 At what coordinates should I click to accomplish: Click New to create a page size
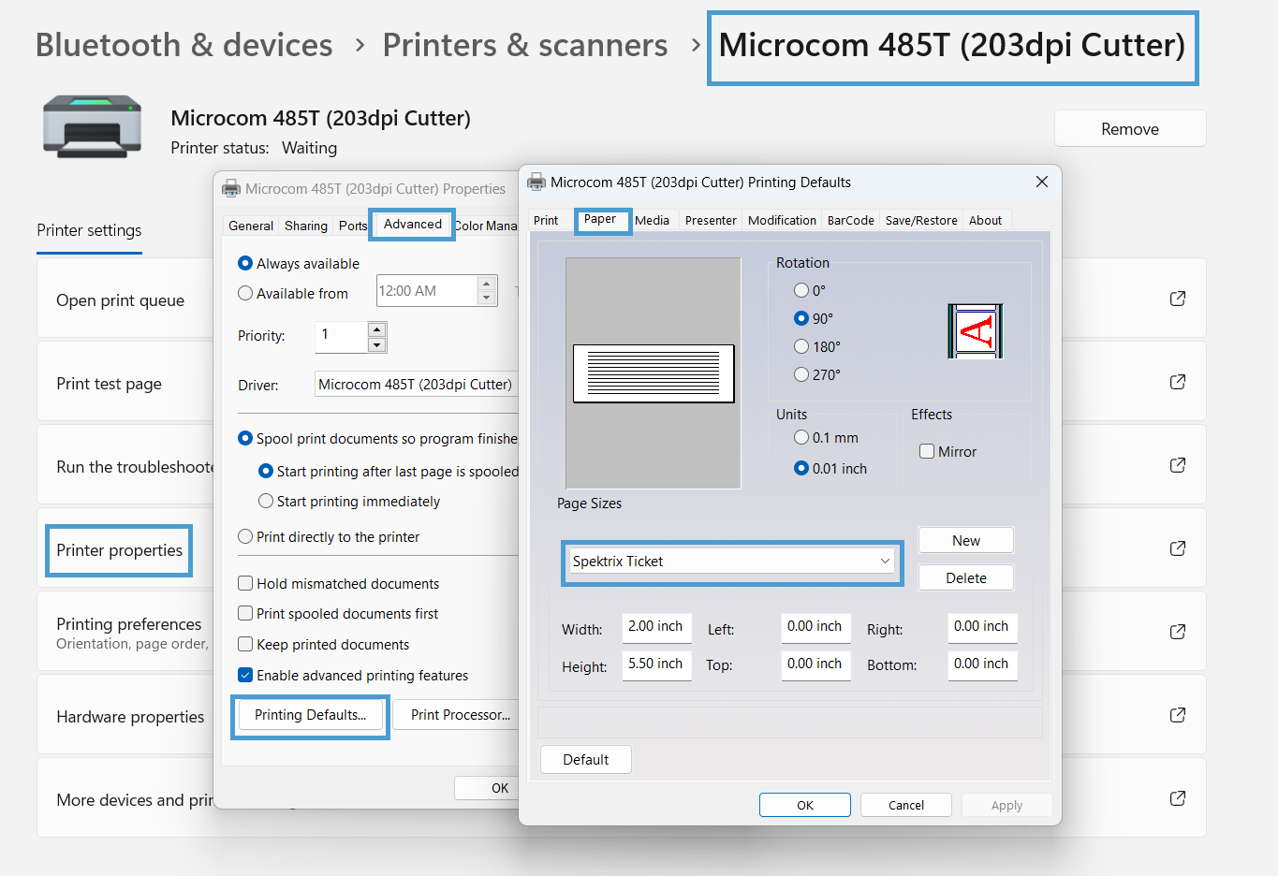click(965, 540)
